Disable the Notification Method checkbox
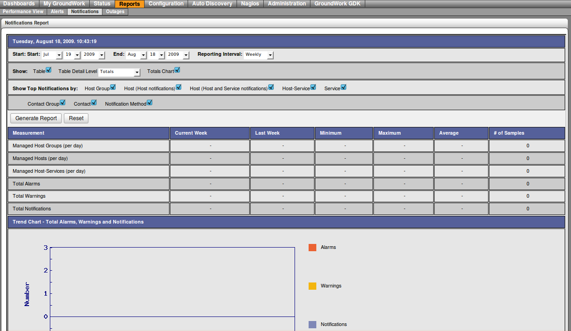This screenshot has width=571, height=331. [150, 103]
